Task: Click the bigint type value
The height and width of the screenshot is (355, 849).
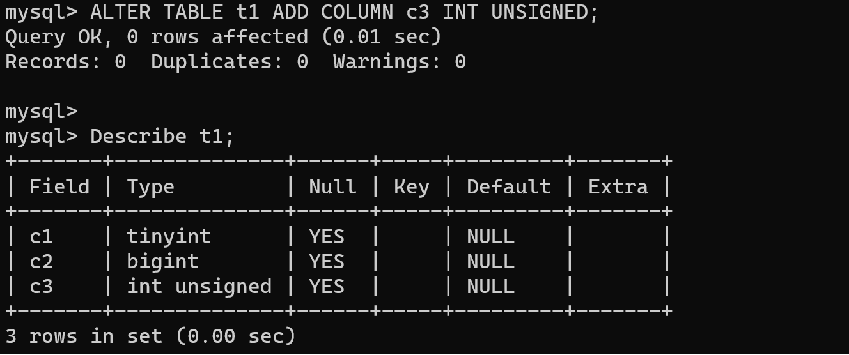Action: [x=162, y=262]
